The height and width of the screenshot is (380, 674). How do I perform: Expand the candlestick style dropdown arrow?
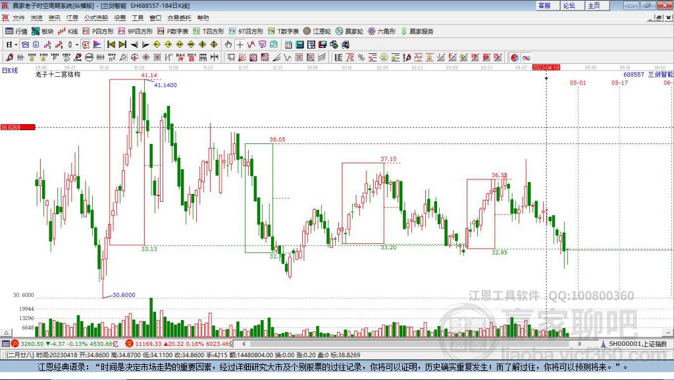tap(76, 45)
